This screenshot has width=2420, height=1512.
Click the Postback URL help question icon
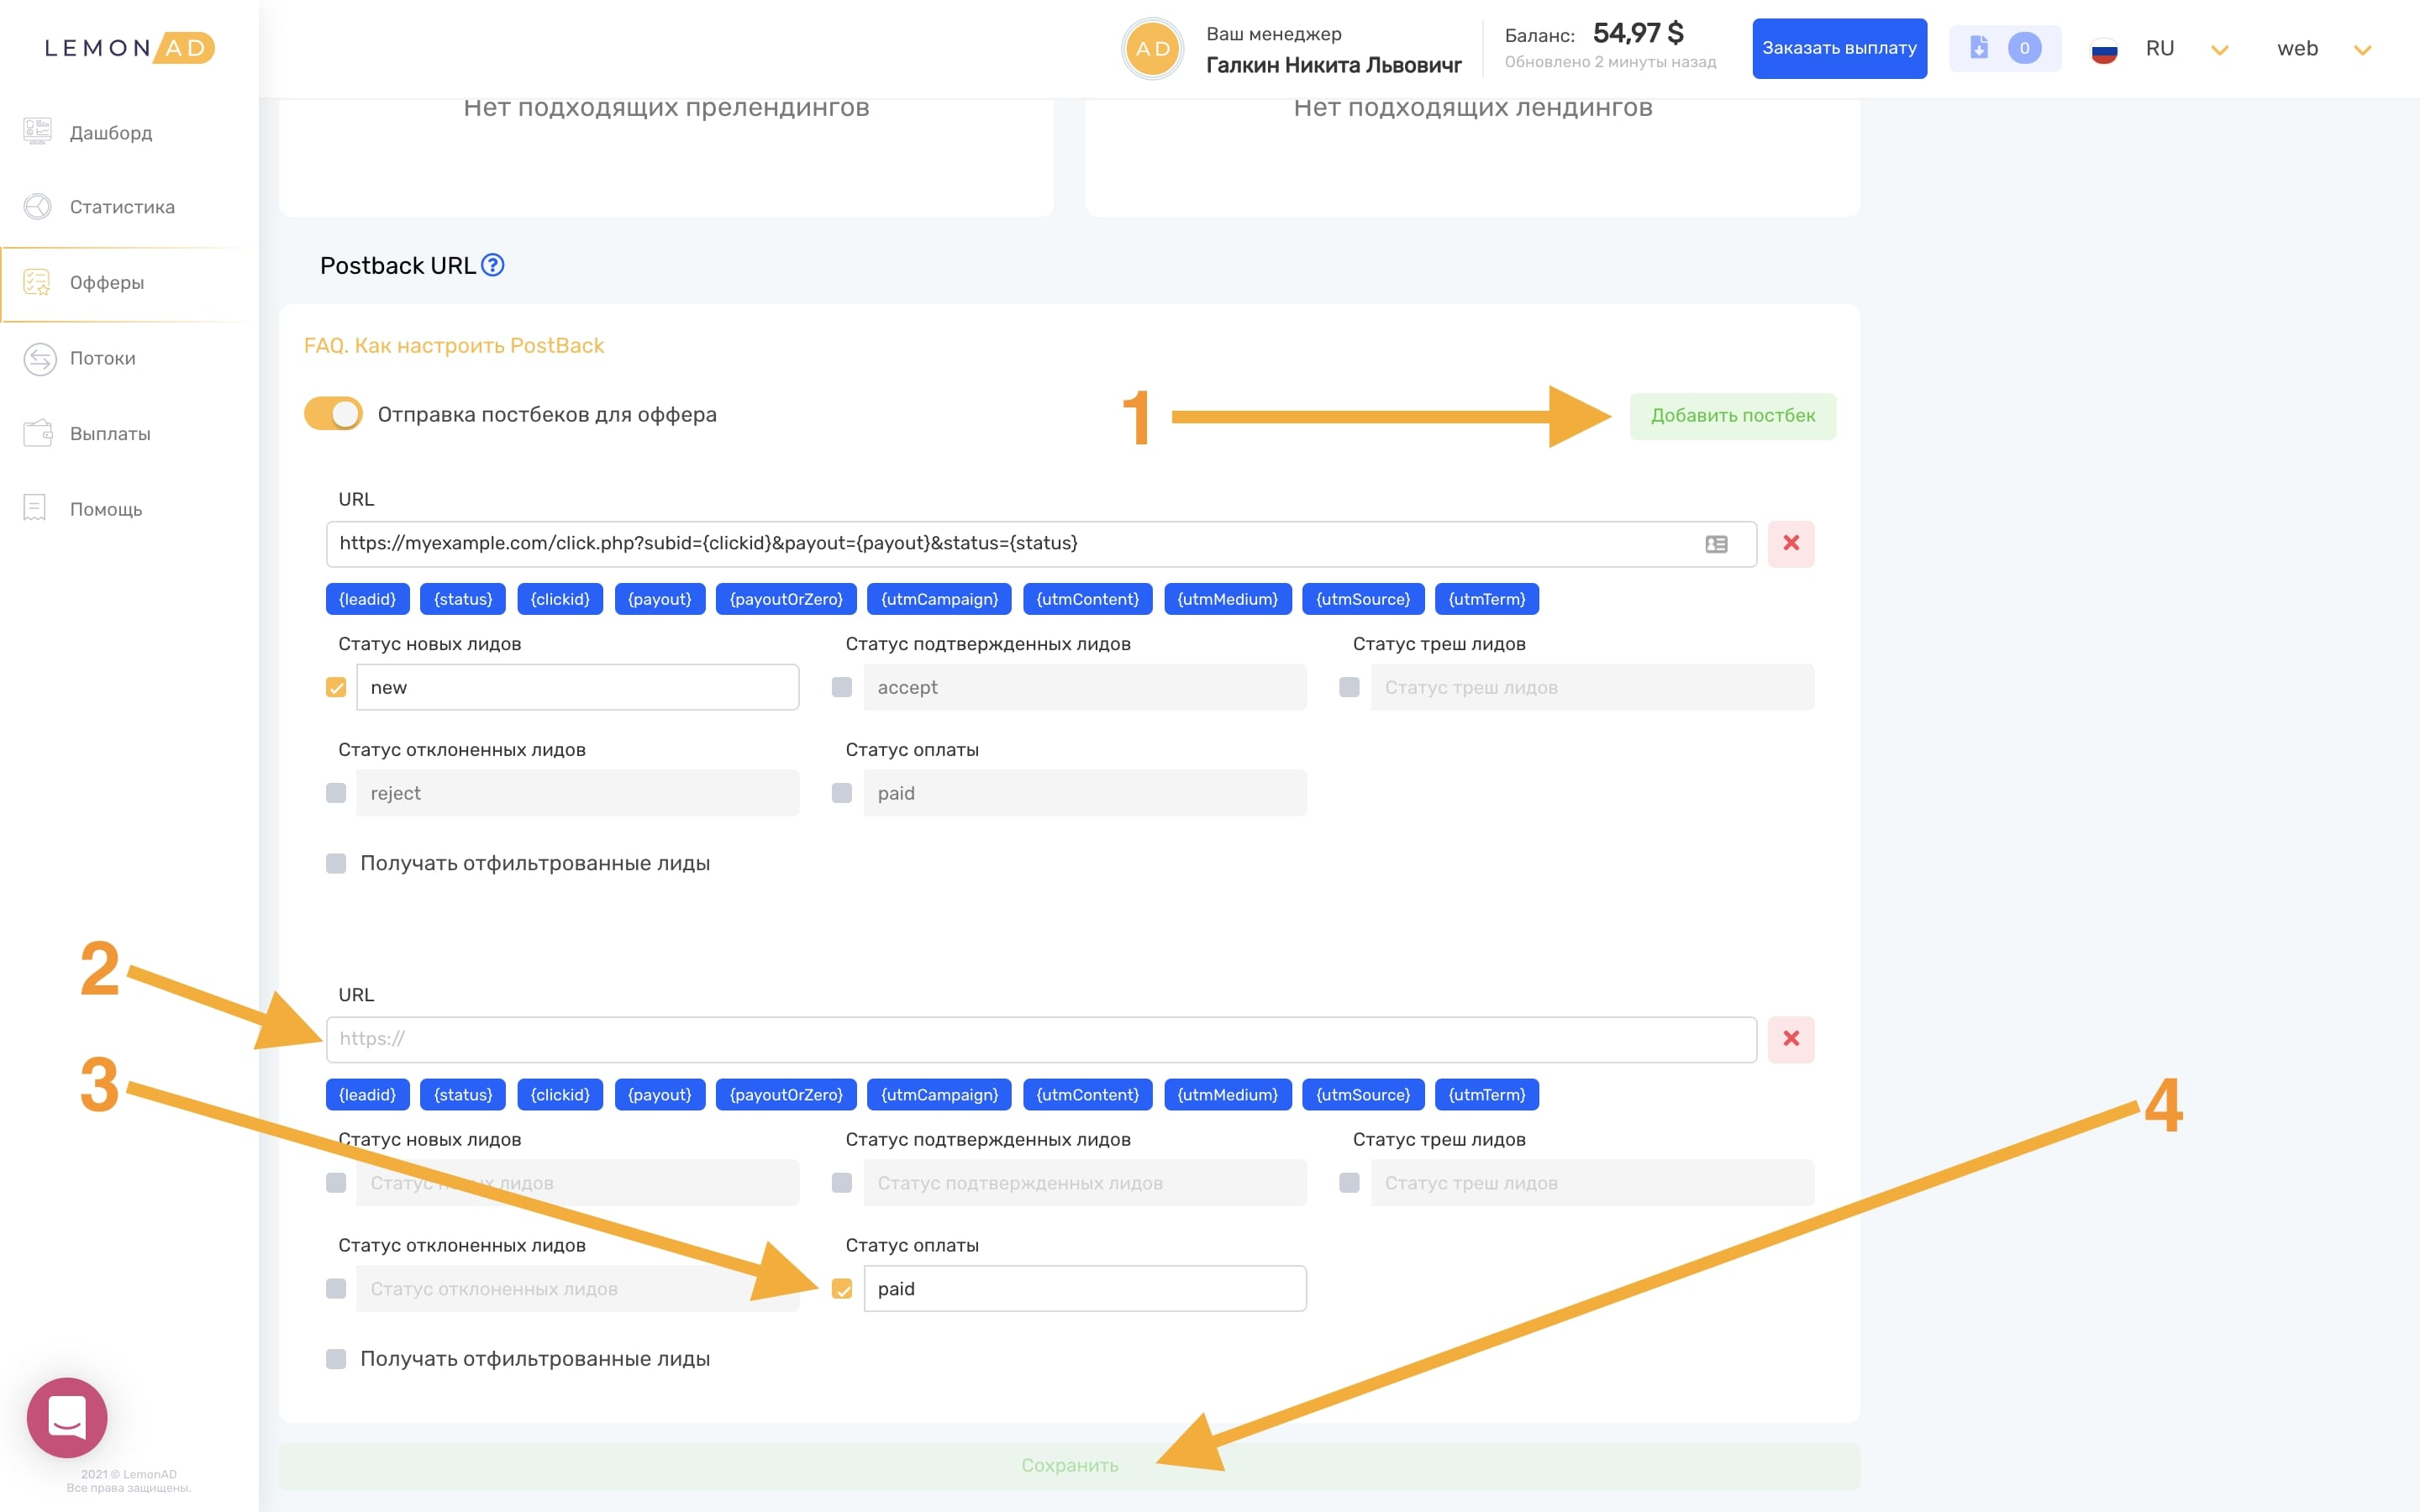[x=492, y=265]
